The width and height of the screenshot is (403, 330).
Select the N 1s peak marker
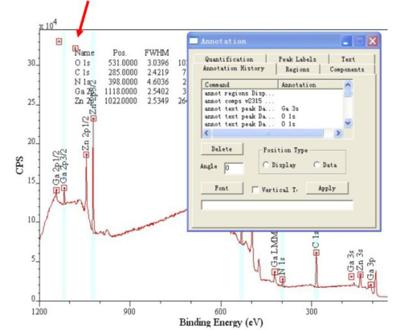pos(282,279)
